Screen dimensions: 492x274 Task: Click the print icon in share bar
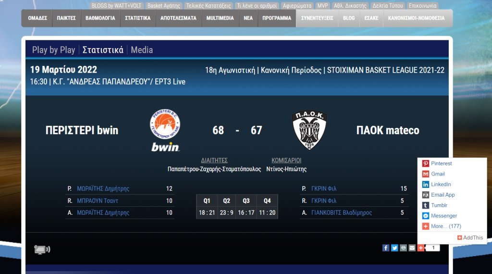[x=403, y=248]
